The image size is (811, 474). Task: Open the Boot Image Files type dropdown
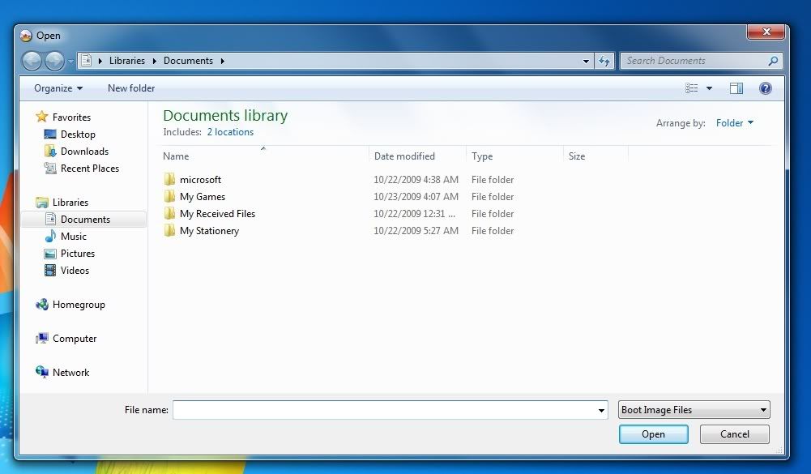[694, 410]
